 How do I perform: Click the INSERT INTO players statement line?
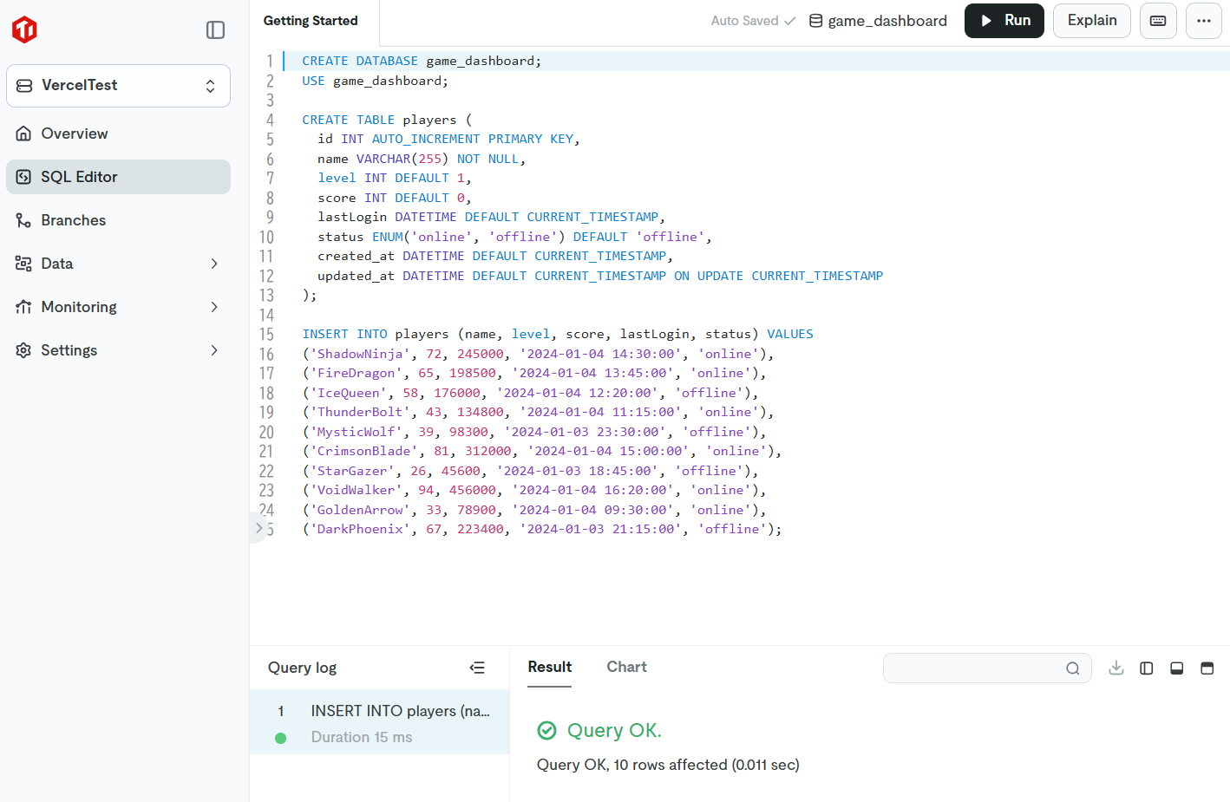click(x=558, y=334)
